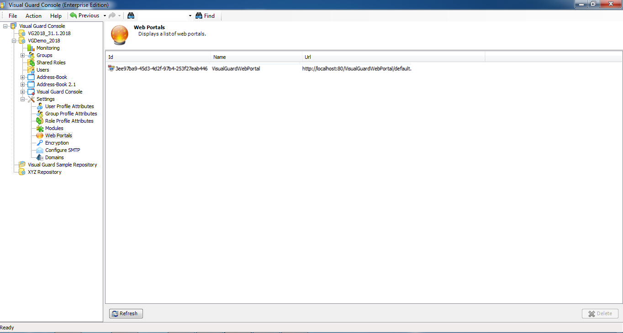Select the Users icon in the tree
The width and height of the screenshot is (623, 333).
coord(32,70)
